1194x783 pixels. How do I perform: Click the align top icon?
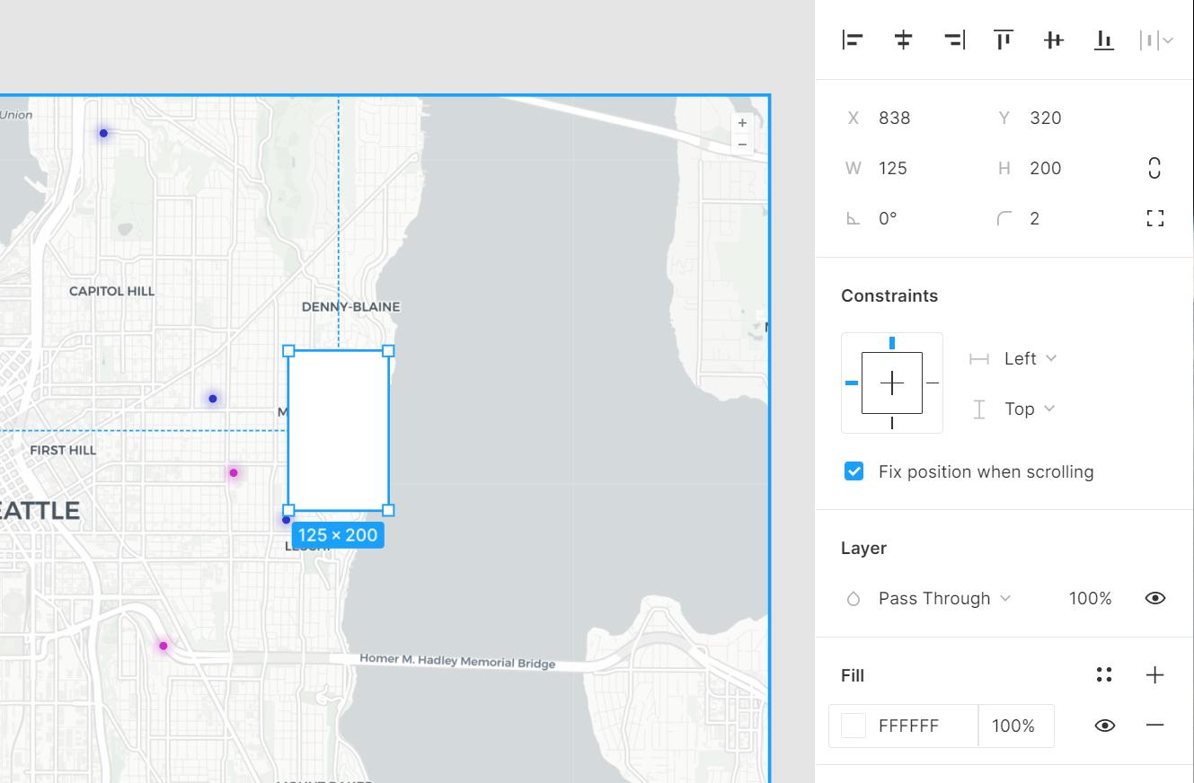tap(1004, 40)
